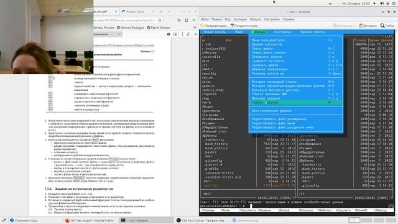Select Каталоги быстрого доступа entry
Screen dimensions: 398x224
(296, 90)
